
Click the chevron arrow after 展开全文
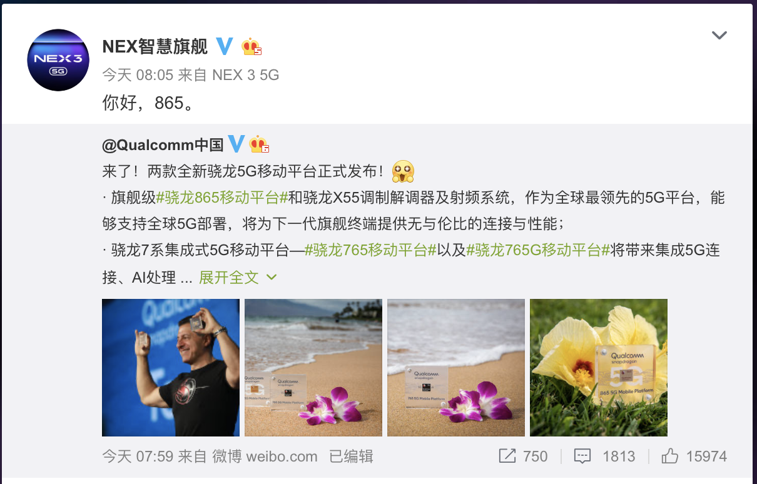tap(272, 277)
